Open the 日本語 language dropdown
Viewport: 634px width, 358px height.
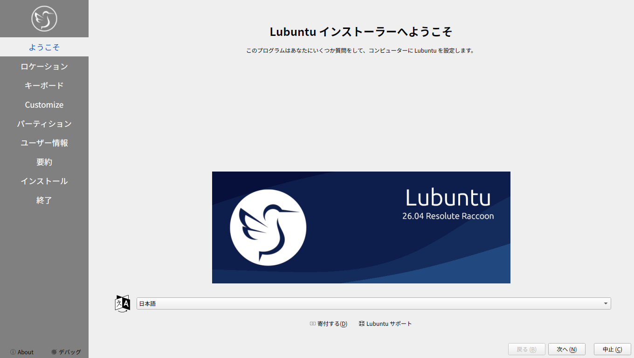coord(373,303)
